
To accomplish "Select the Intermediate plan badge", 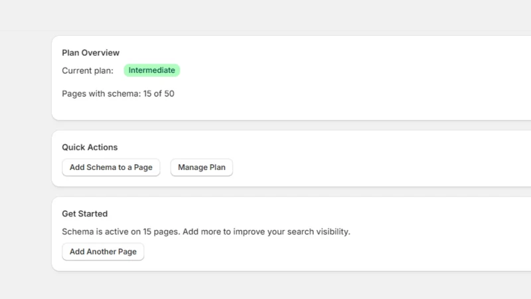I will [152, 70].
